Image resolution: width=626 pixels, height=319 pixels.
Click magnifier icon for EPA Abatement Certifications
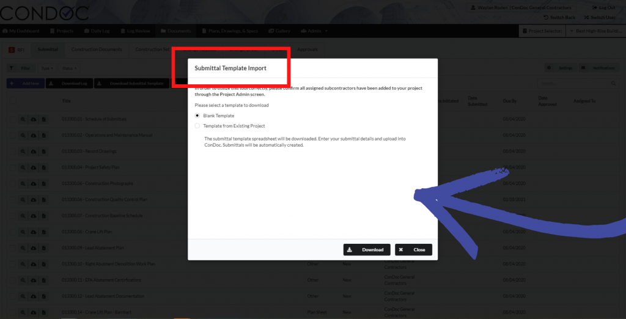(x=23, y=280)
